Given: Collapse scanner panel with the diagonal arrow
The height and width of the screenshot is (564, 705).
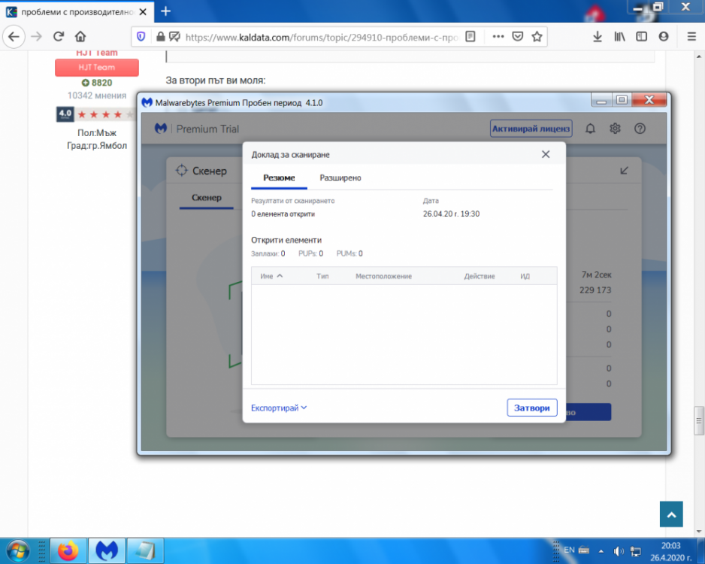Looking at the screenshot, I should point(624,171).
